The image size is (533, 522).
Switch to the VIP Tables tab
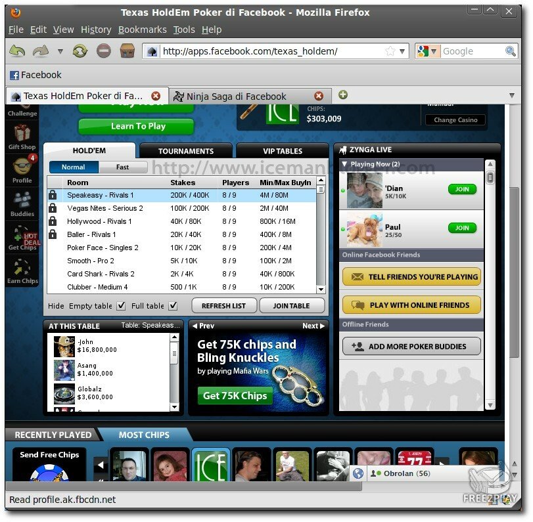283,151
